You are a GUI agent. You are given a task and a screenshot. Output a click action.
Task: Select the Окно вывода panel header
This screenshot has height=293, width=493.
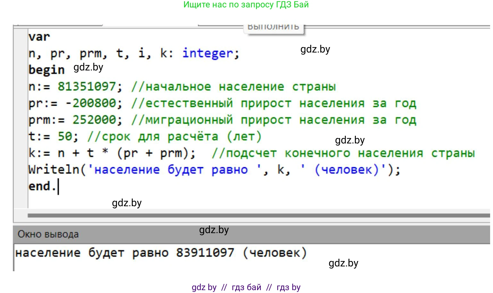(48, 234)
